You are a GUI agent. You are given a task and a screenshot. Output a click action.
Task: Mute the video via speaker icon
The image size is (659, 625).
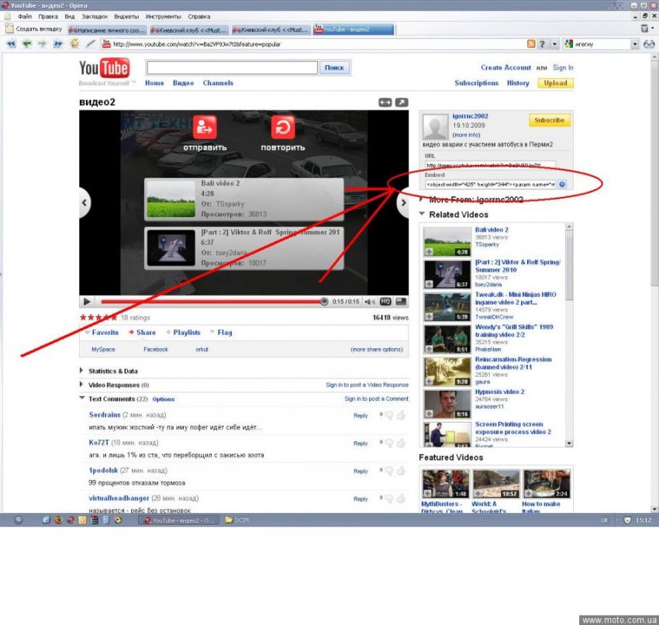370,302
